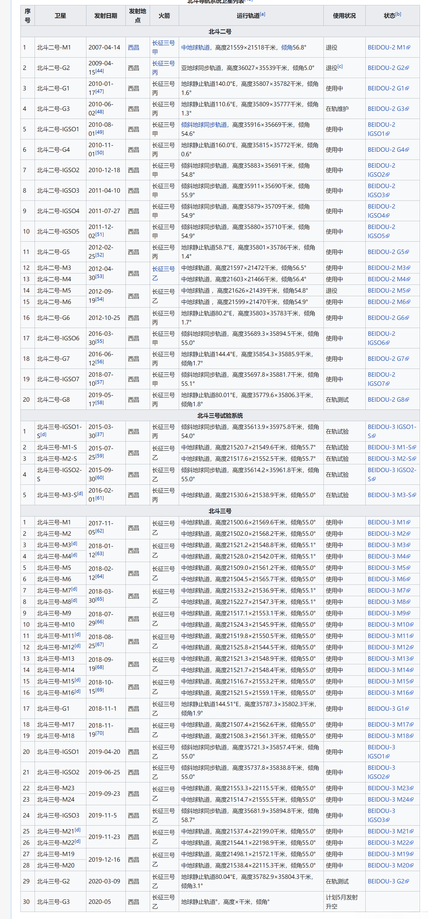This screenshot has width=428, height=919.
Task: Click the 在轨测试 status for 北斗三号-G2
Action: (337, 882)
